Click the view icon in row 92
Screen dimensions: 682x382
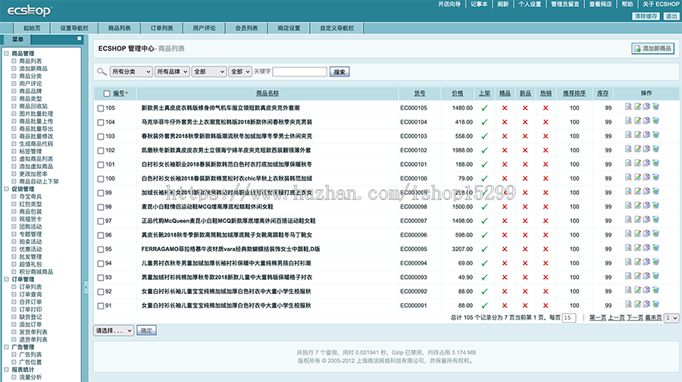click(628, 290)
